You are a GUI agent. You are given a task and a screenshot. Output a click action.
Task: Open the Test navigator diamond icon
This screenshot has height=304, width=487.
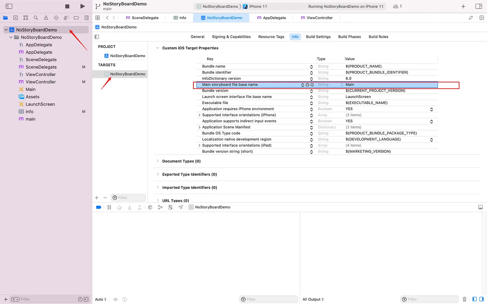pos(56,18)
